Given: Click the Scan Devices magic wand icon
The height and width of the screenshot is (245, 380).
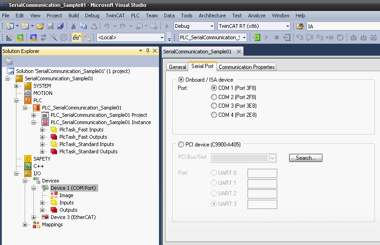Looking at the screenshot, I should pos(53,37).
